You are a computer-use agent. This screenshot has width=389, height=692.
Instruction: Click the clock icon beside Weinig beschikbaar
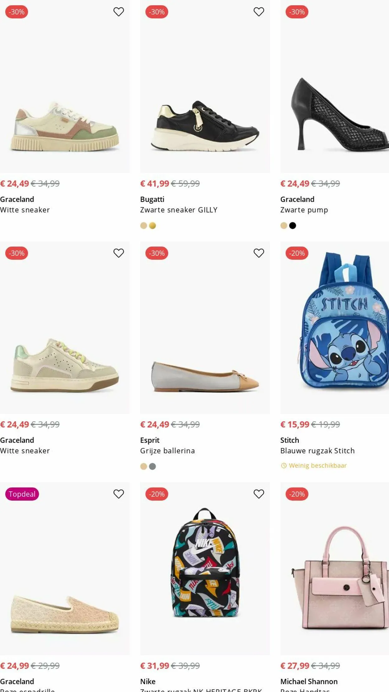[x=284, y=465]
